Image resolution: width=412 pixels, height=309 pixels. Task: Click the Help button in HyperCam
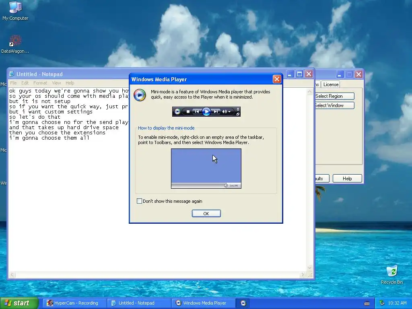347,178
